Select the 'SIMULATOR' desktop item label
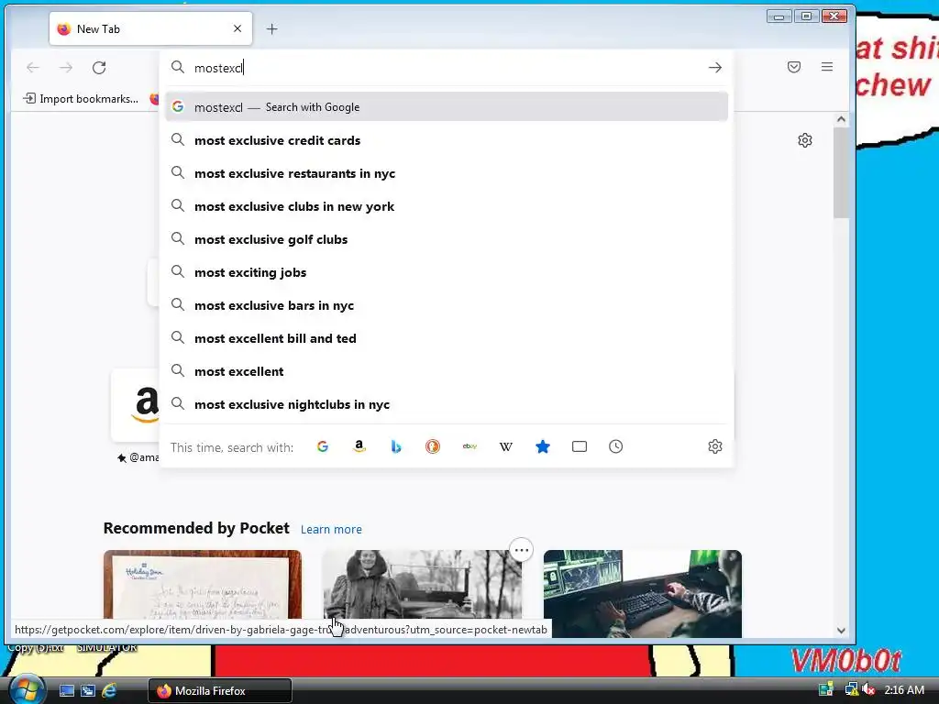The height and width of the screenshot is (704, 939). point(106,647)
